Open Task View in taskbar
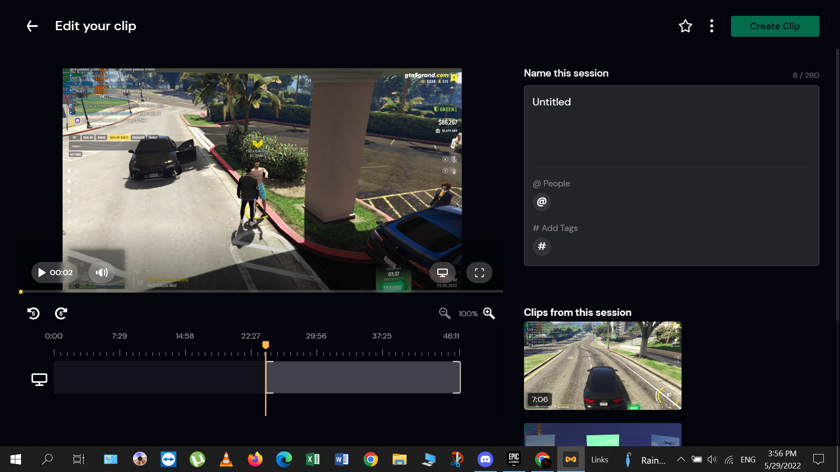840x472 pixels. (78, 459)
